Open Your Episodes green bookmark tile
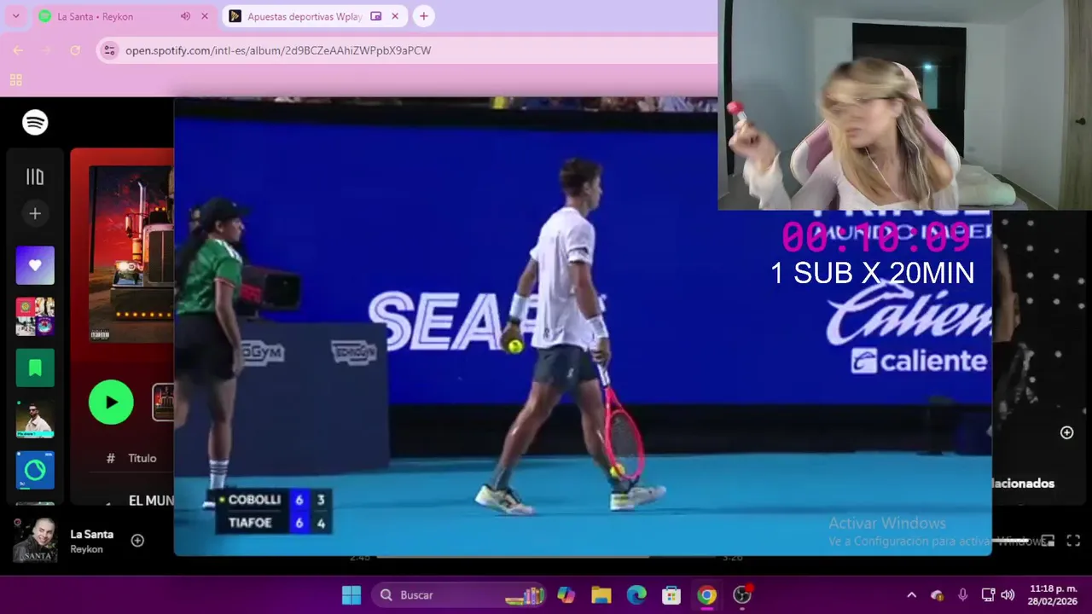The height and width of the screenshot is (614, 1092). click(35, 368)
